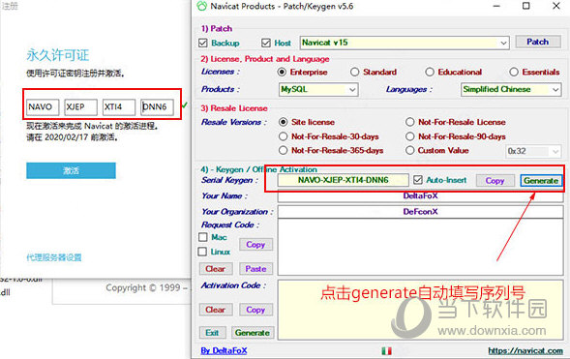
Task: Toggle the Host checkbox
Action: (x=266, y=43)
